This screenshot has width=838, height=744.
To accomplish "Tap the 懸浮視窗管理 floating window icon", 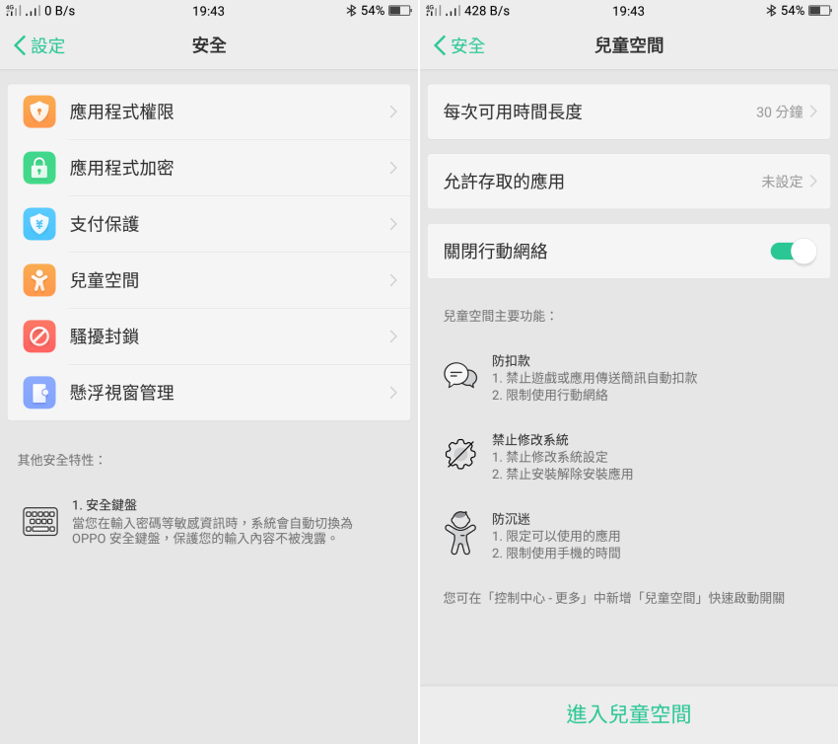I will [39, 393].
